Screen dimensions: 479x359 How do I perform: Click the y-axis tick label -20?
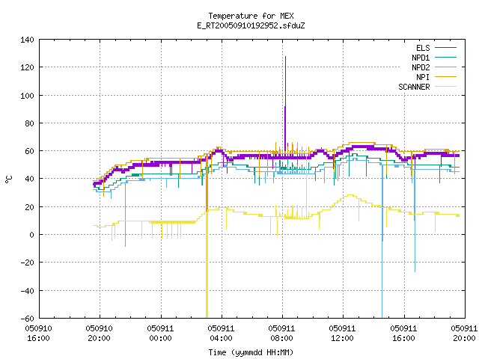[x=27, y=263]
